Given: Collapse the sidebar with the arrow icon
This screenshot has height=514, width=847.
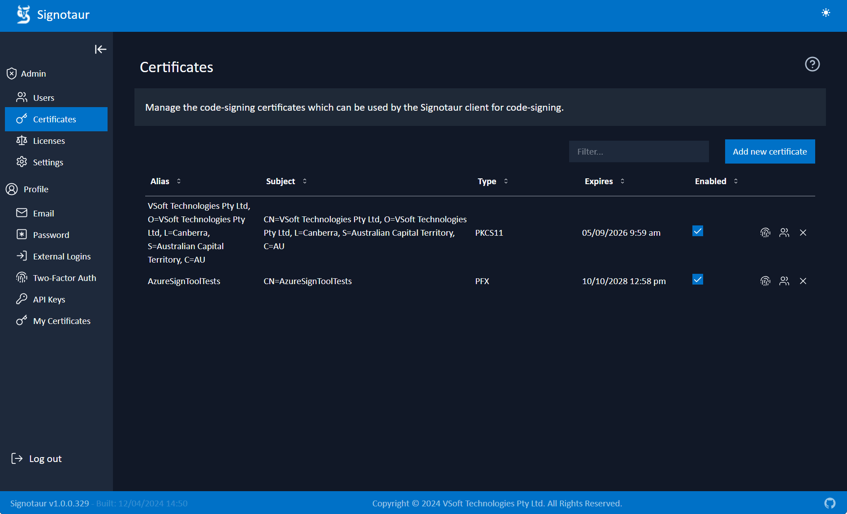Looking at the screenshot, I should pyautogui.click(x=100, y=49).
